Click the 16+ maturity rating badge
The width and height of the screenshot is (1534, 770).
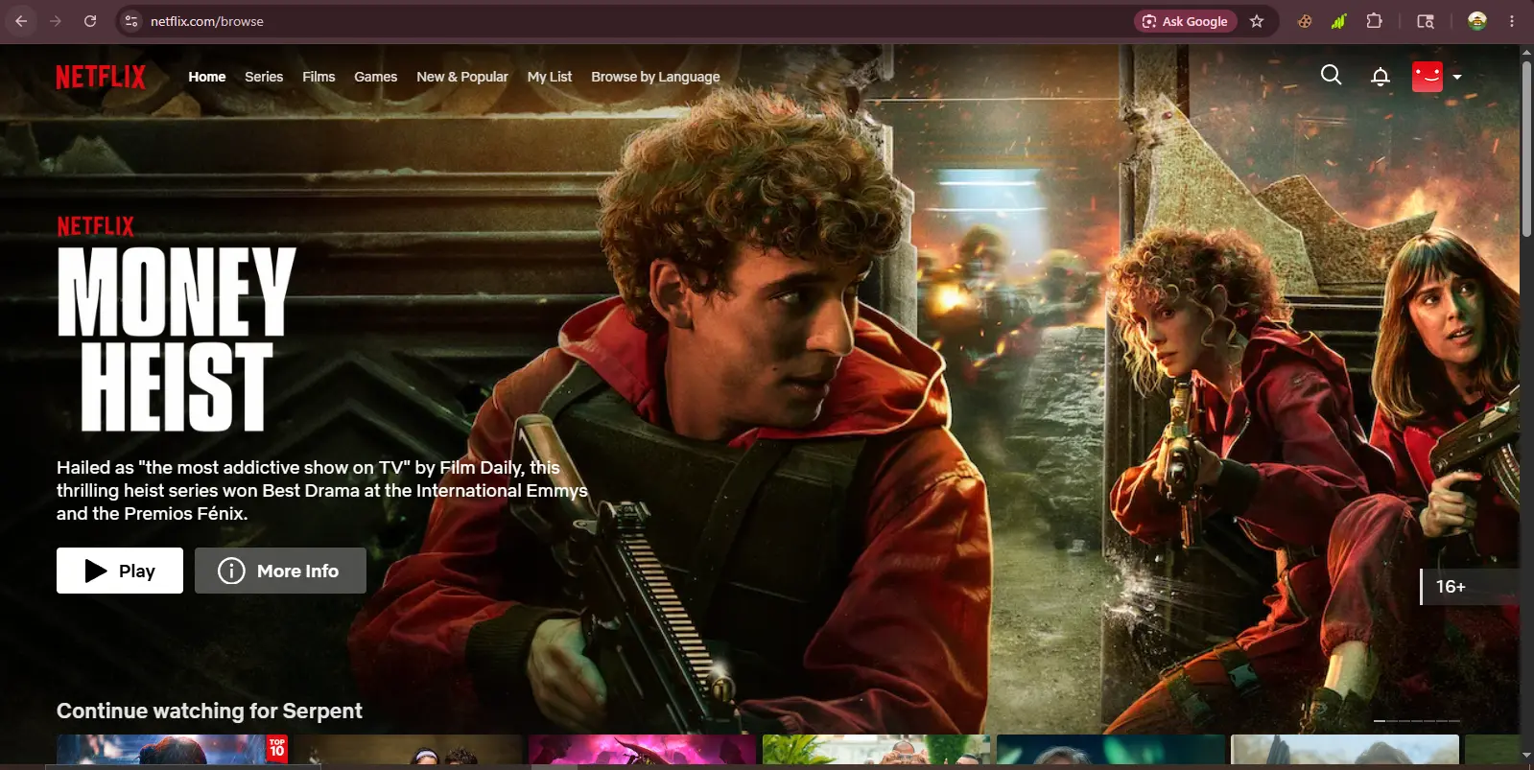[1468, 587]
